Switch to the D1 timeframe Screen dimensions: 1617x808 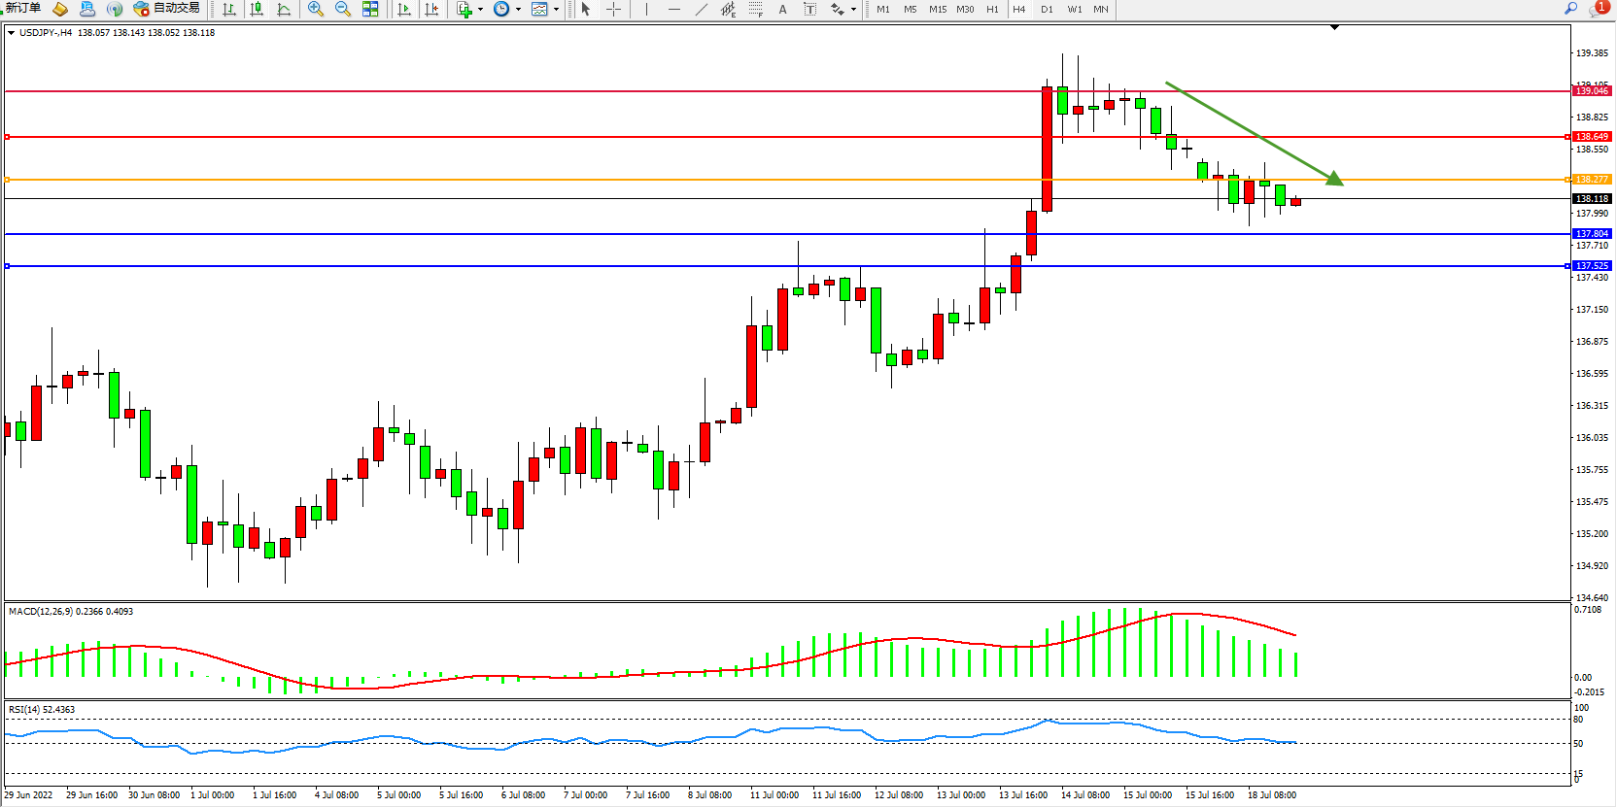[1047, 9]
